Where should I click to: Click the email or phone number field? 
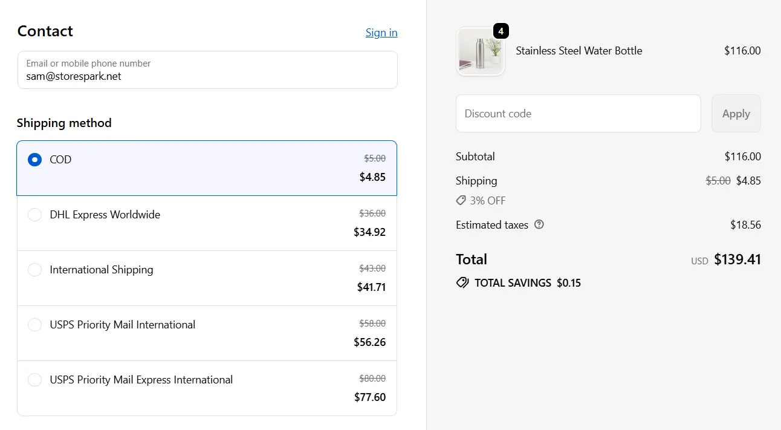pos(207,70)
